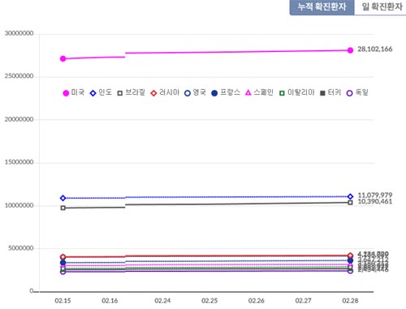This screenshot has height=309, width=406.
Task: Toggle the 영국 legend entry
Action: tap(195, 92)
